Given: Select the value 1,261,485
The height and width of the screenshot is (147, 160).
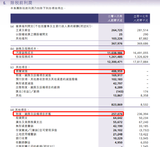Looking at the screenshot, I should [115, 57].
